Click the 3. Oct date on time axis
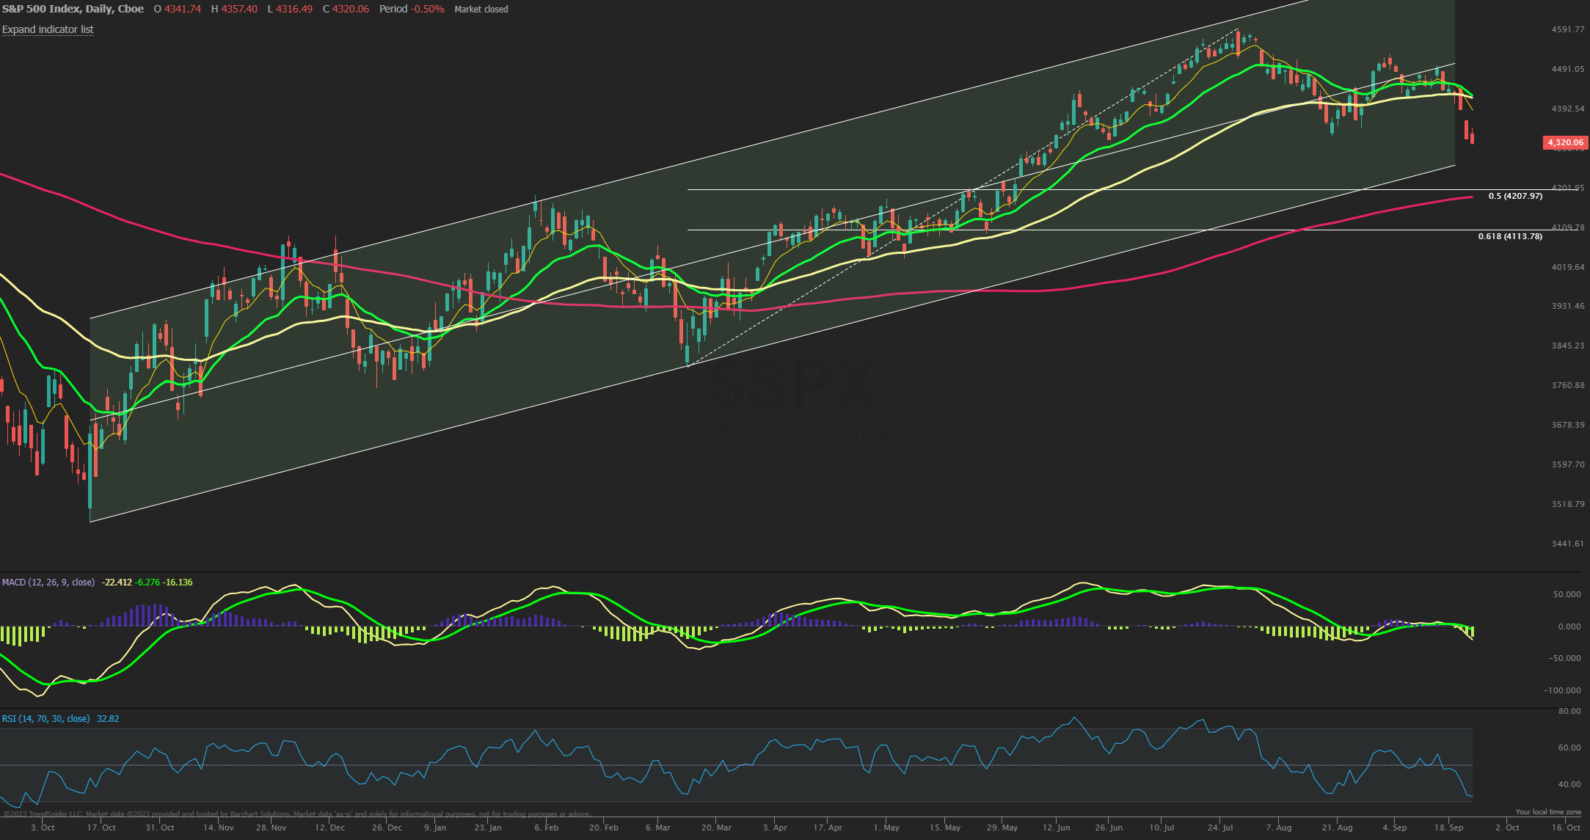Screen dimensions: 1590x840 43,828
